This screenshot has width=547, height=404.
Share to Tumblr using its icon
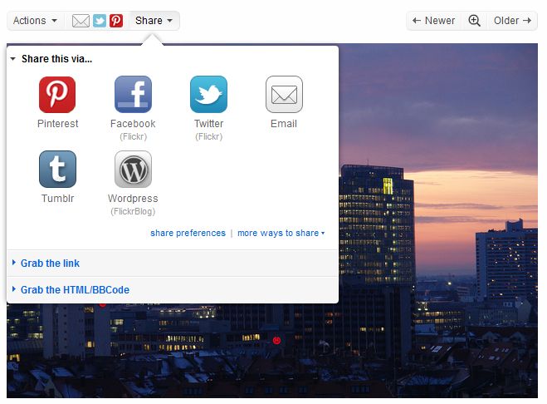coord(57,170)
